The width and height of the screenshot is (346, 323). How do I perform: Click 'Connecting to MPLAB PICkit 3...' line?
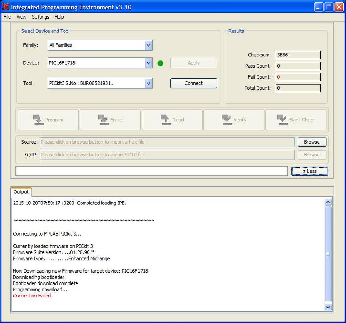tap(47, 234)
